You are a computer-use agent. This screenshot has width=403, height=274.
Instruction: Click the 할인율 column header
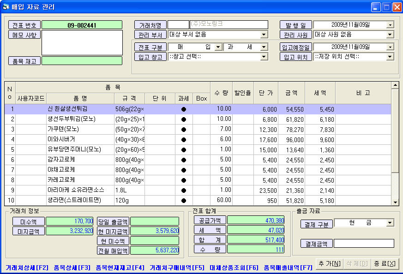click(x=243, y=93)
